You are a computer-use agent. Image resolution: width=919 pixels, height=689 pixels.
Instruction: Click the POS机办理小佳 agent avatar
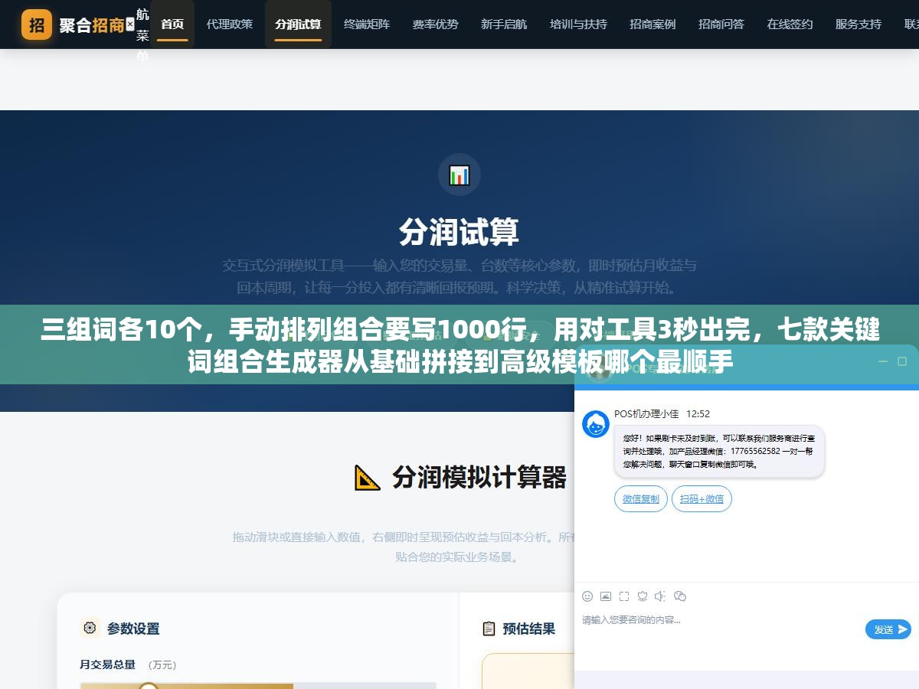(596, 424)
